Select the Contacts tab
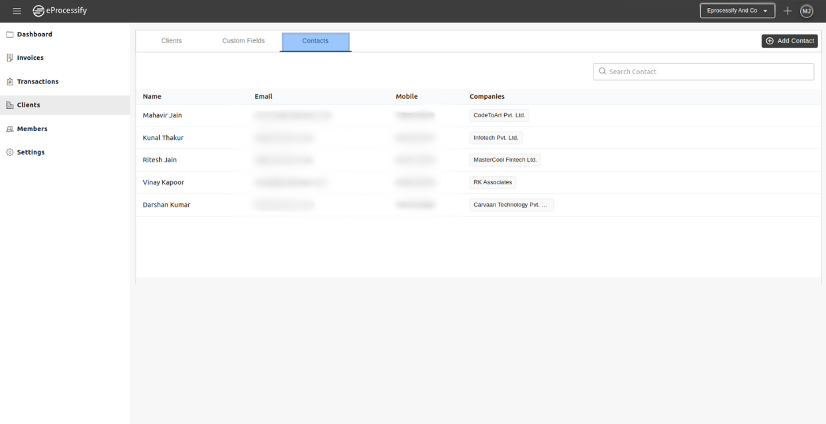This screenshot has height=424, width=826. pos(315,41)
